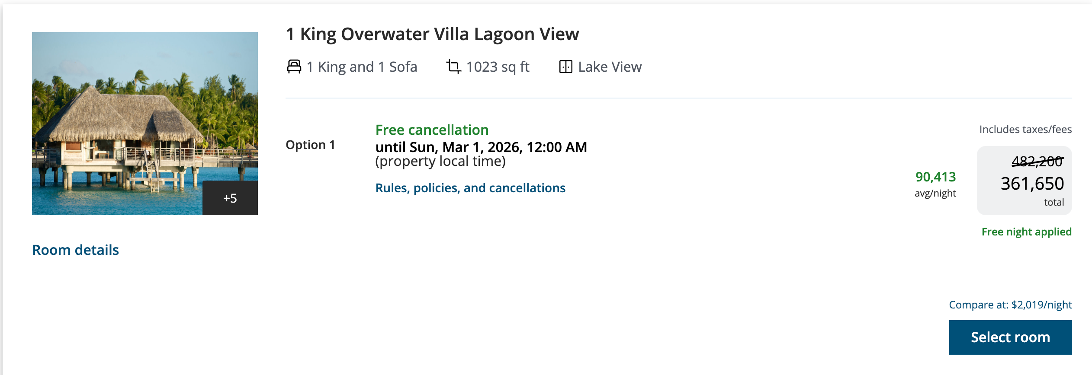Image resolution: width=1092 pixels, height=375 pixels.
Task: Click the 1023 sq ft text
Action: [x=498, y=67]
